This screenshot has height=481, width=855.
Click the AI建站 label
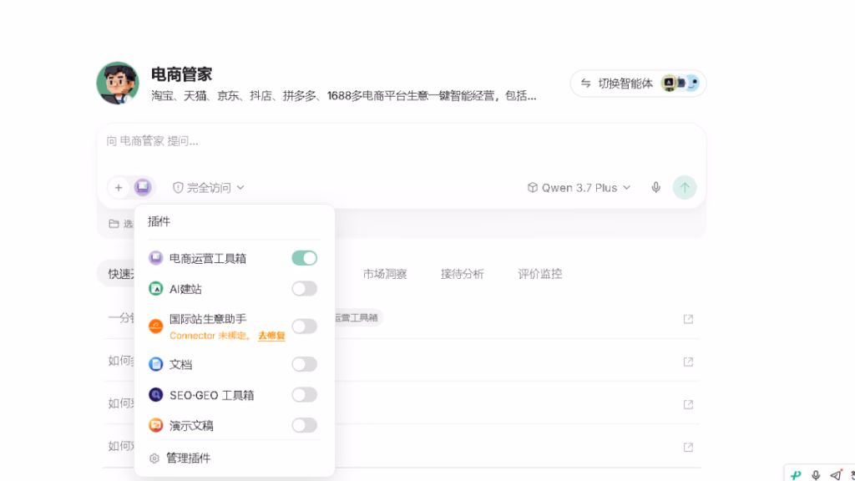[x=185, y=289]
